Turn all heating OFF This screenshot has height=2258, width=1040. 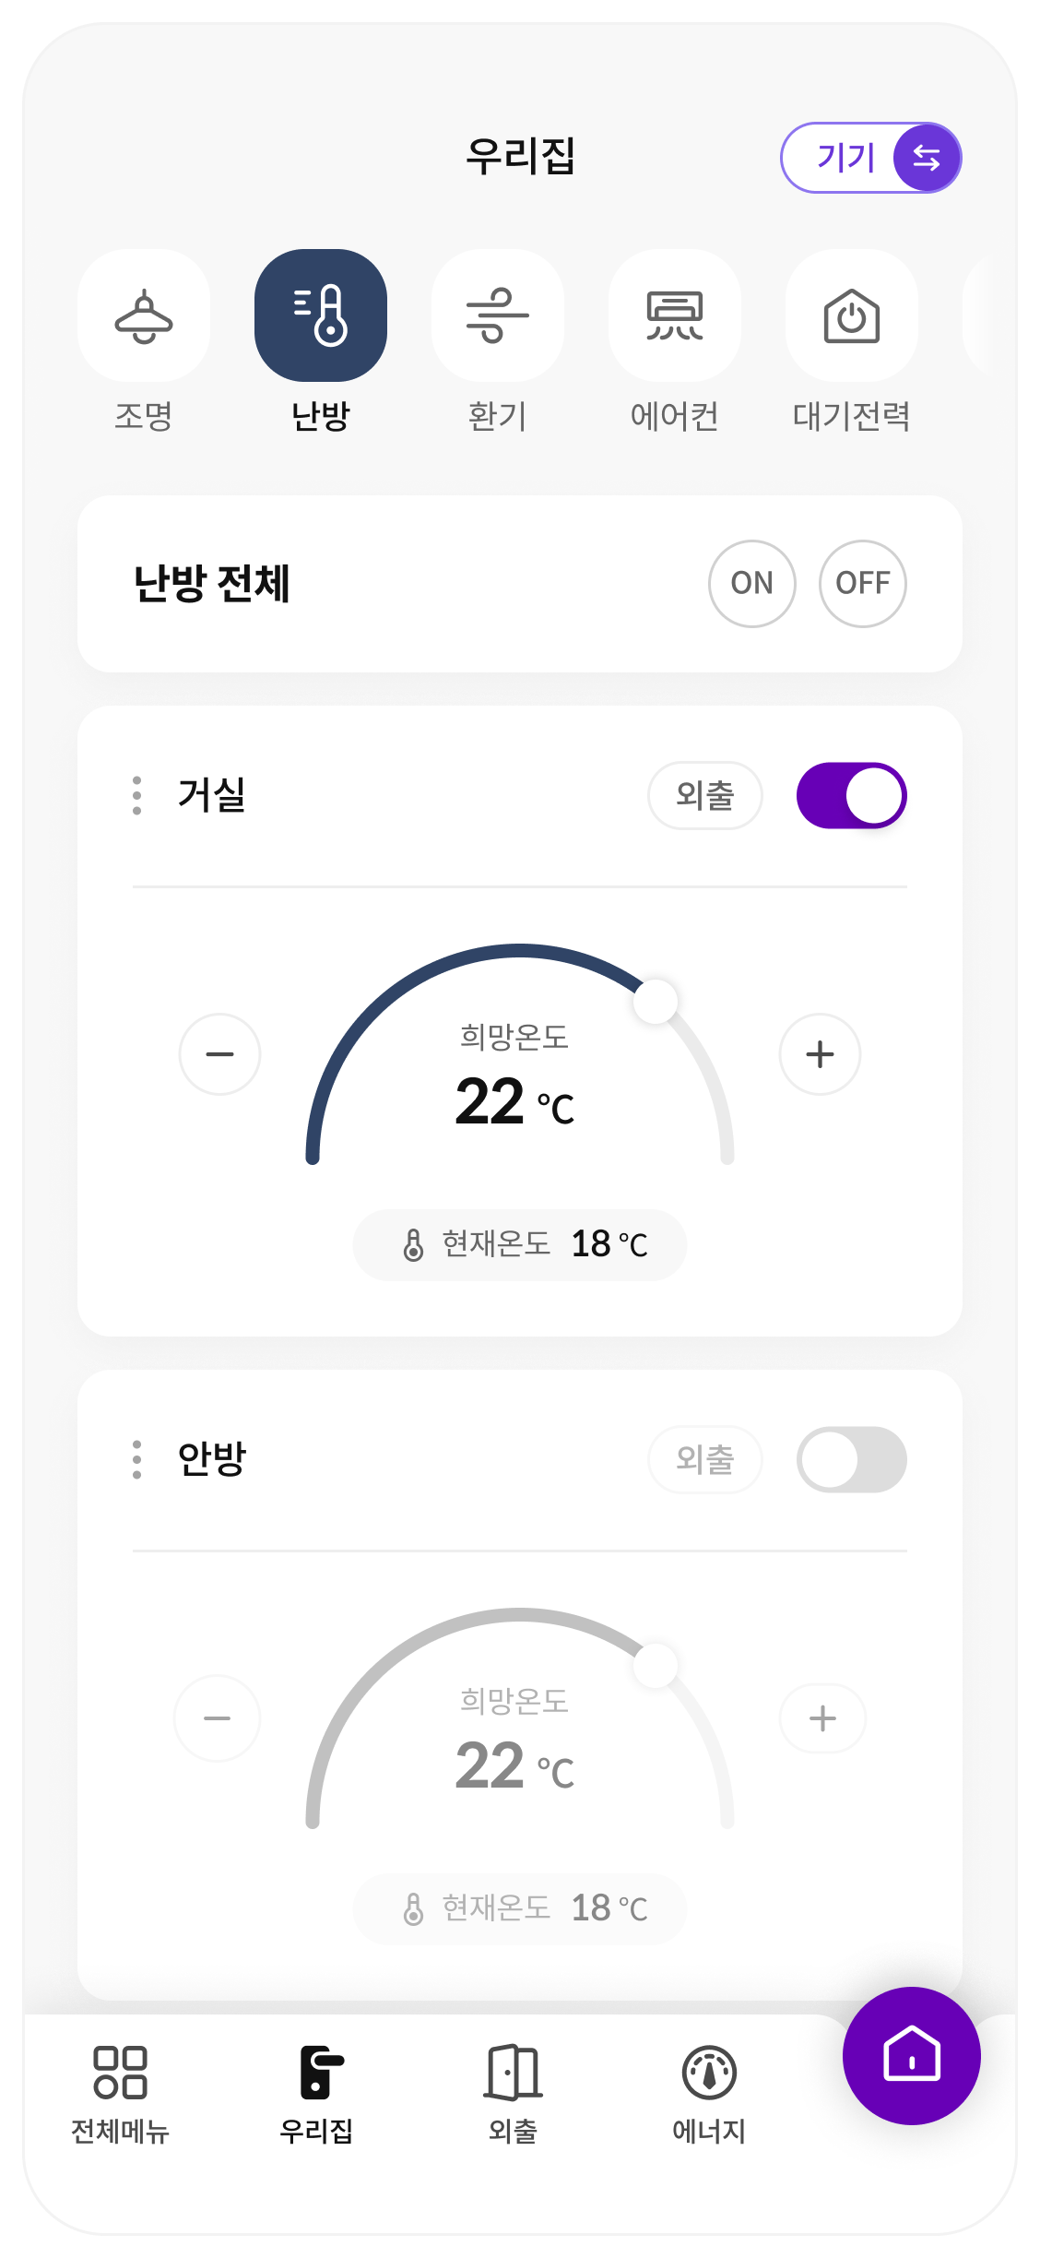pyautogui.click(x=863, y=583)
